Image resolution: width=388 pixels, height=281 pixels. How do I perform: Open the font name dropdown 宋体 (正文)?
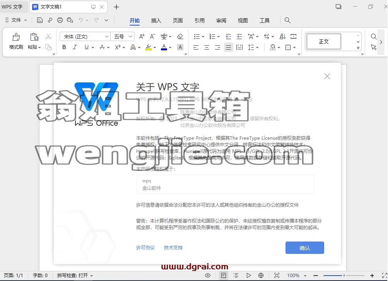pos(106,37)
